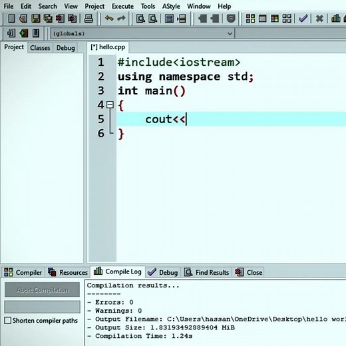Open the Execute menu
Screen dimensions: 346x346
point(122,6)
